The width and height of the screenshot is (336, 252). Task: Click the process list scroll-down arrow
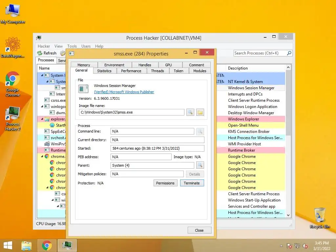point(288,215)
